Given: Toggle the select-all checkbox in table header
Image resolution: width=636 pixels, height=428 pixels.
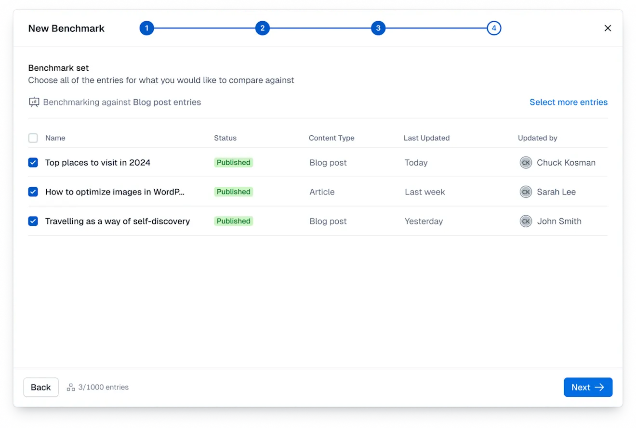Looking at the screenshot, I should (33, 138).
